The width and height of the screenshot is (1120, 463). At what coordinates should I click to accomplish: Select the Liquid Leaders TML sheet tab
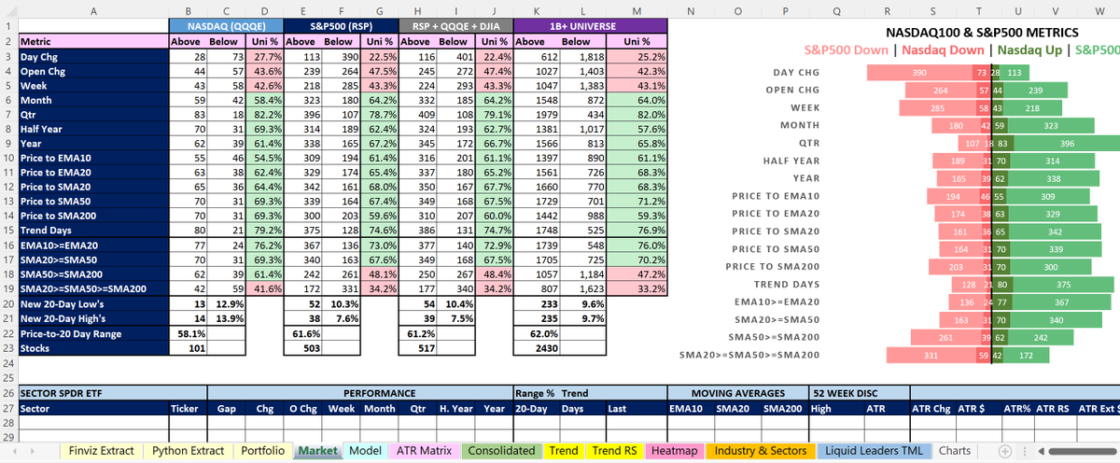pyautogui.click(x=874, y=451)
